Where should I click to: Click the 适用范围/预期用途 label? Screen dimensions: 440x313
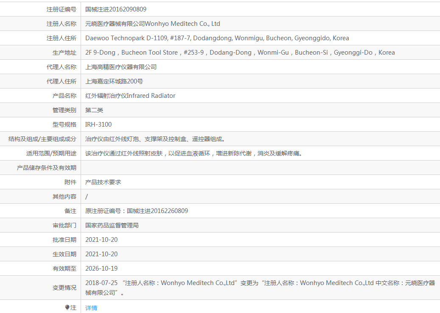point(51,154)
